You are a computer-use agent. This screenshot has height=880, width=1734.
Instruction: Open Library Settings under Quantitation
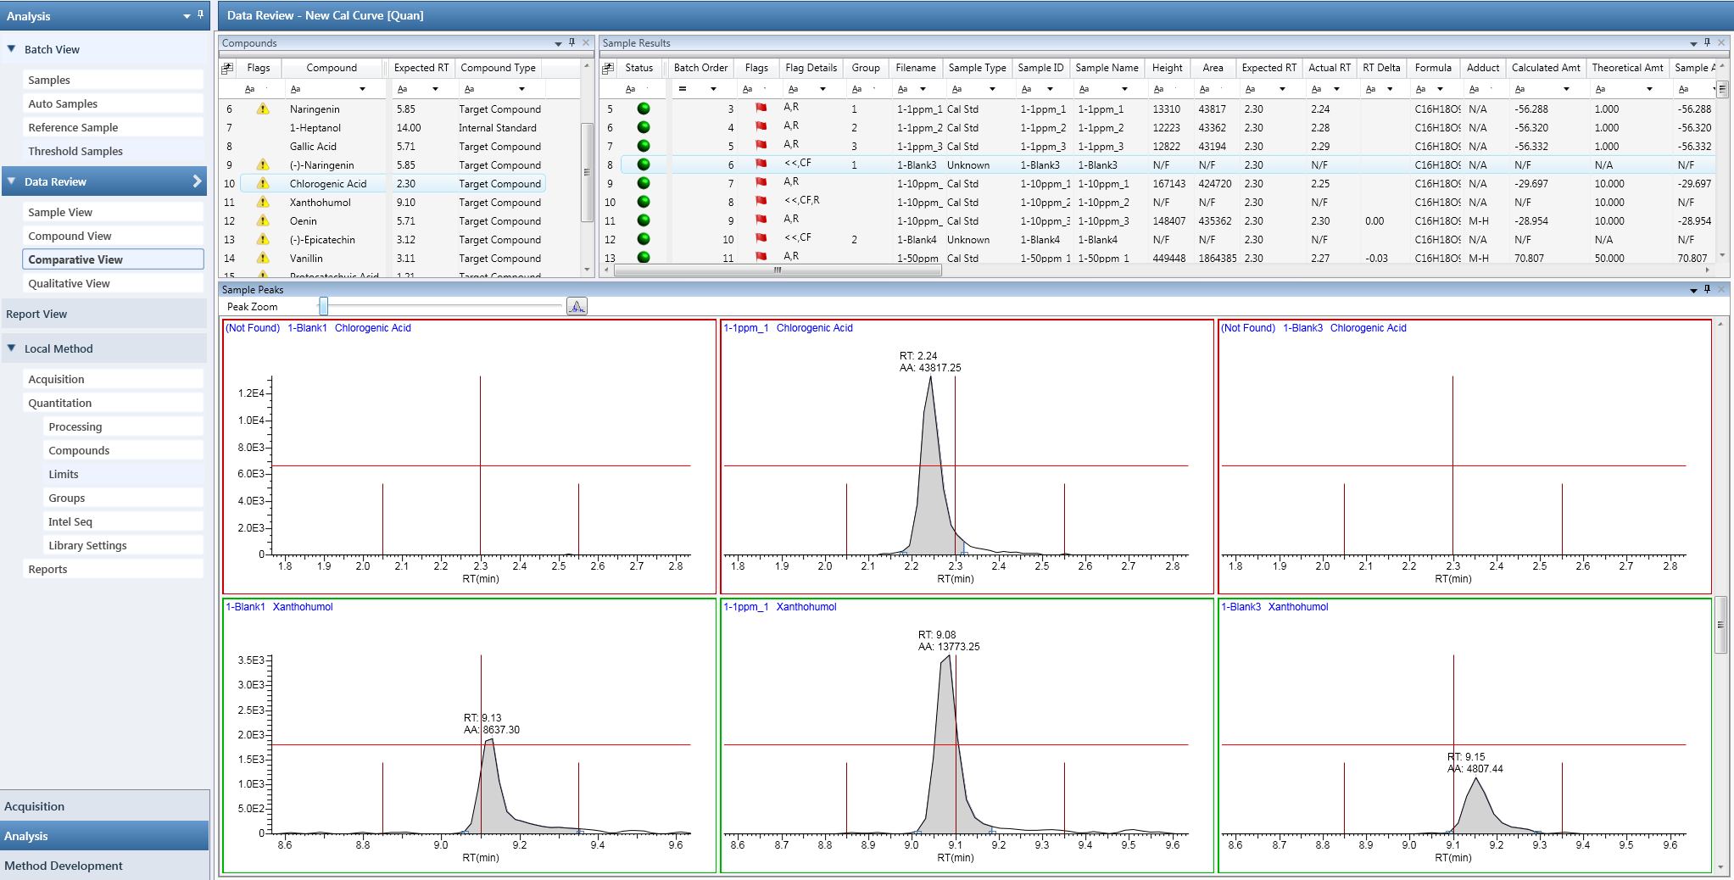click(x=87, y=545)
